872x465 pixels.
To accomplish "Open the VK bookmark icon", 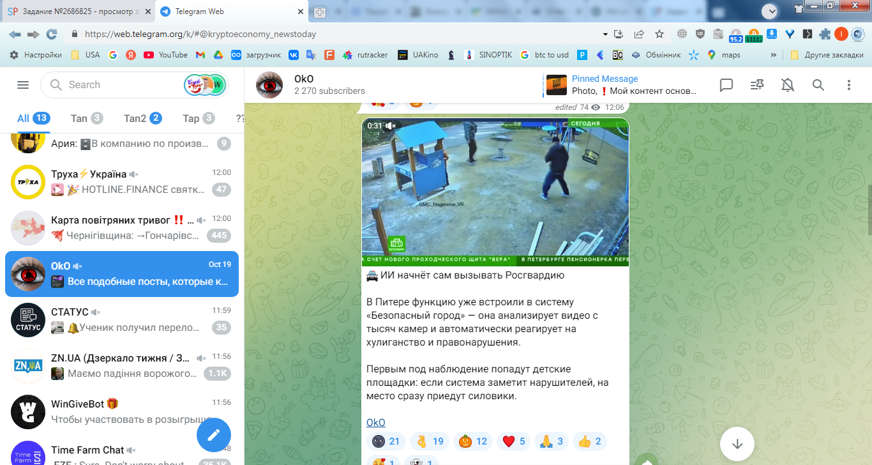I will coord(294,55).
